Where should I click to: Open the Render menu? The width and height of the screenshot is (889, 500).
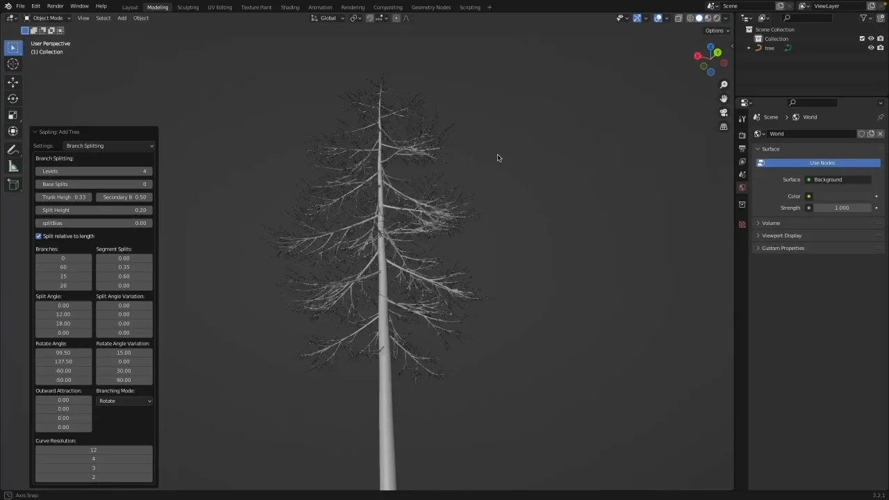click(x=55, y=6)
